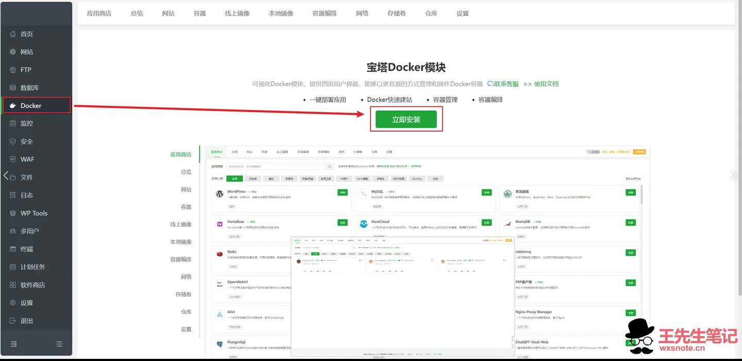Viewport: 742px width, 361px height.
Task: Click the 可视化Docker模块 description sentence
Action: [367, 84]
